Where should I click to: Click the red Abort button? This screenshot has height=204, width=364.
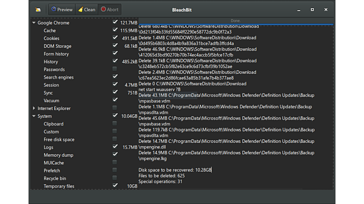(109, 10)
